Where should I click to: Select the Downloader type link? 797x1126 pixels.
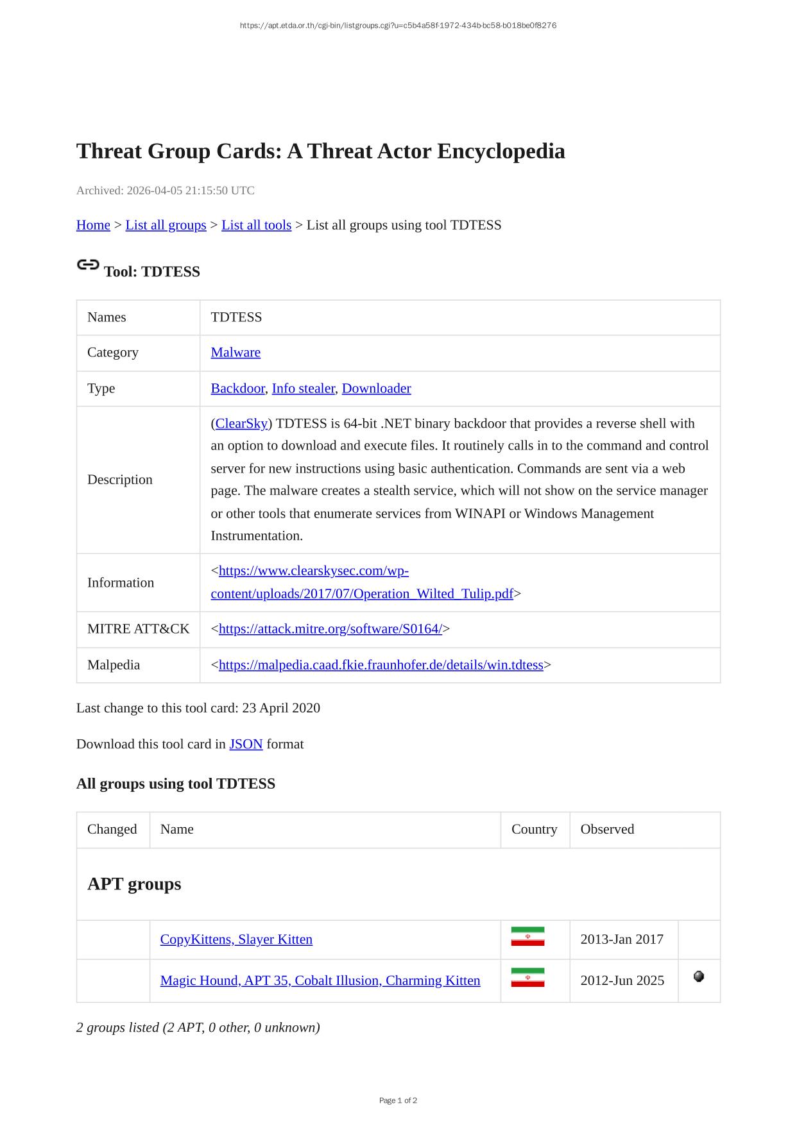376,389
